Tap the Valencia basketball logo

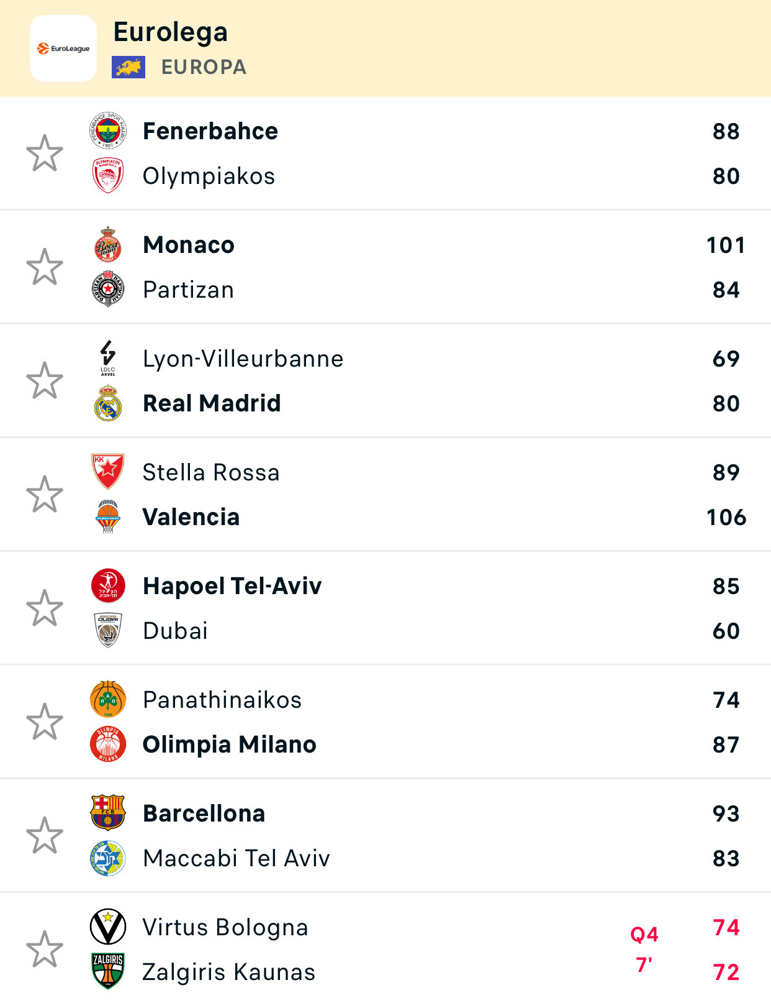tap(108, 516)
